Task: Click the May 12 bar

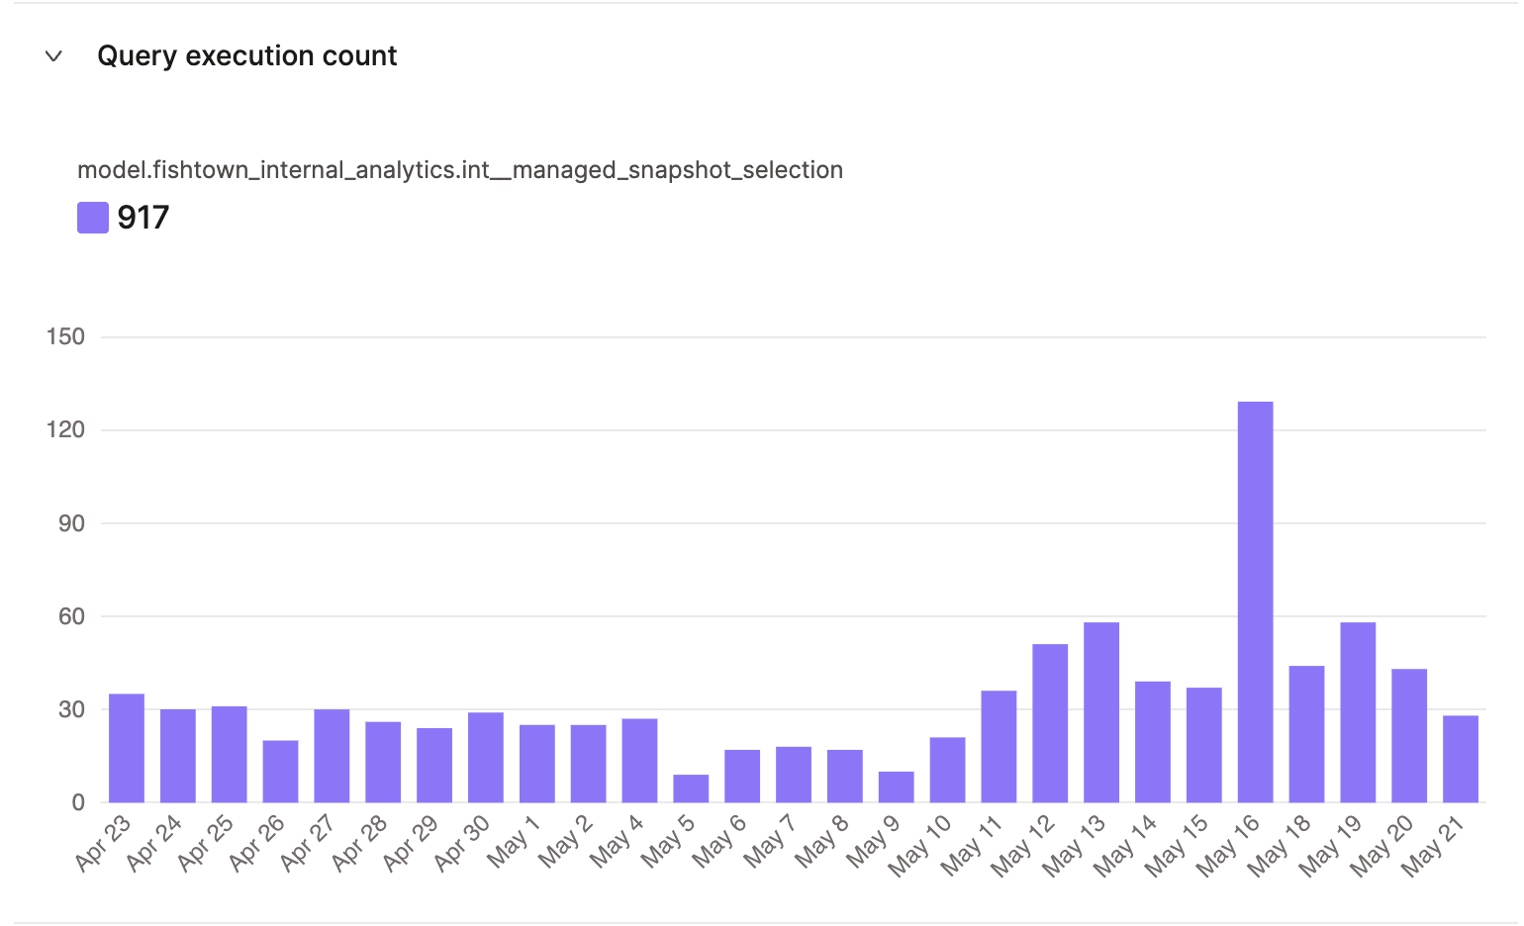Action: [1050, 722]
